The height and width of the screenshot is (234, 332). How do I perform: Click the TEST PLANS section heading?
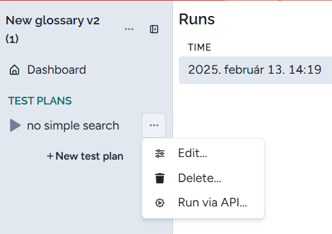[40, 101]
